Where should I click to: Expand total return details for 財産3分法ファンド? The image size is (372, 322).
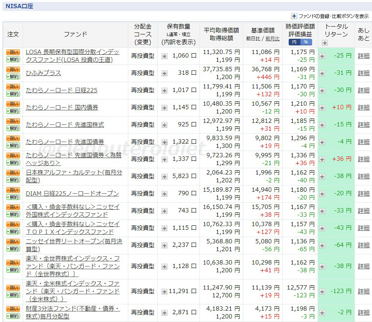(322, 313)
